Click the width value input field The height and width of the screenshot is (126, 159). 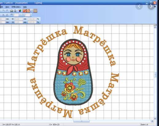(19, 19)
